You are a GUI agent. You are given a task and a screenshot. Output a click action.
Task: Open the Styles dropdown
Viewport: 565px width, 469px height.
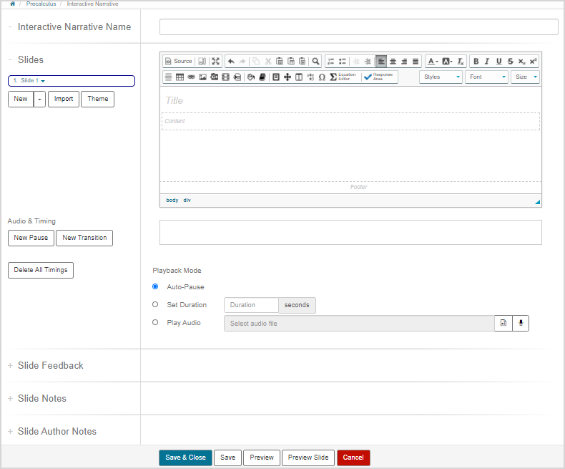441,77
